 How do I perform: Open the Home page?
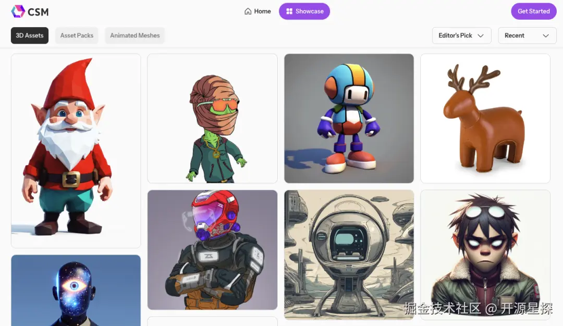tap(258, 11)
